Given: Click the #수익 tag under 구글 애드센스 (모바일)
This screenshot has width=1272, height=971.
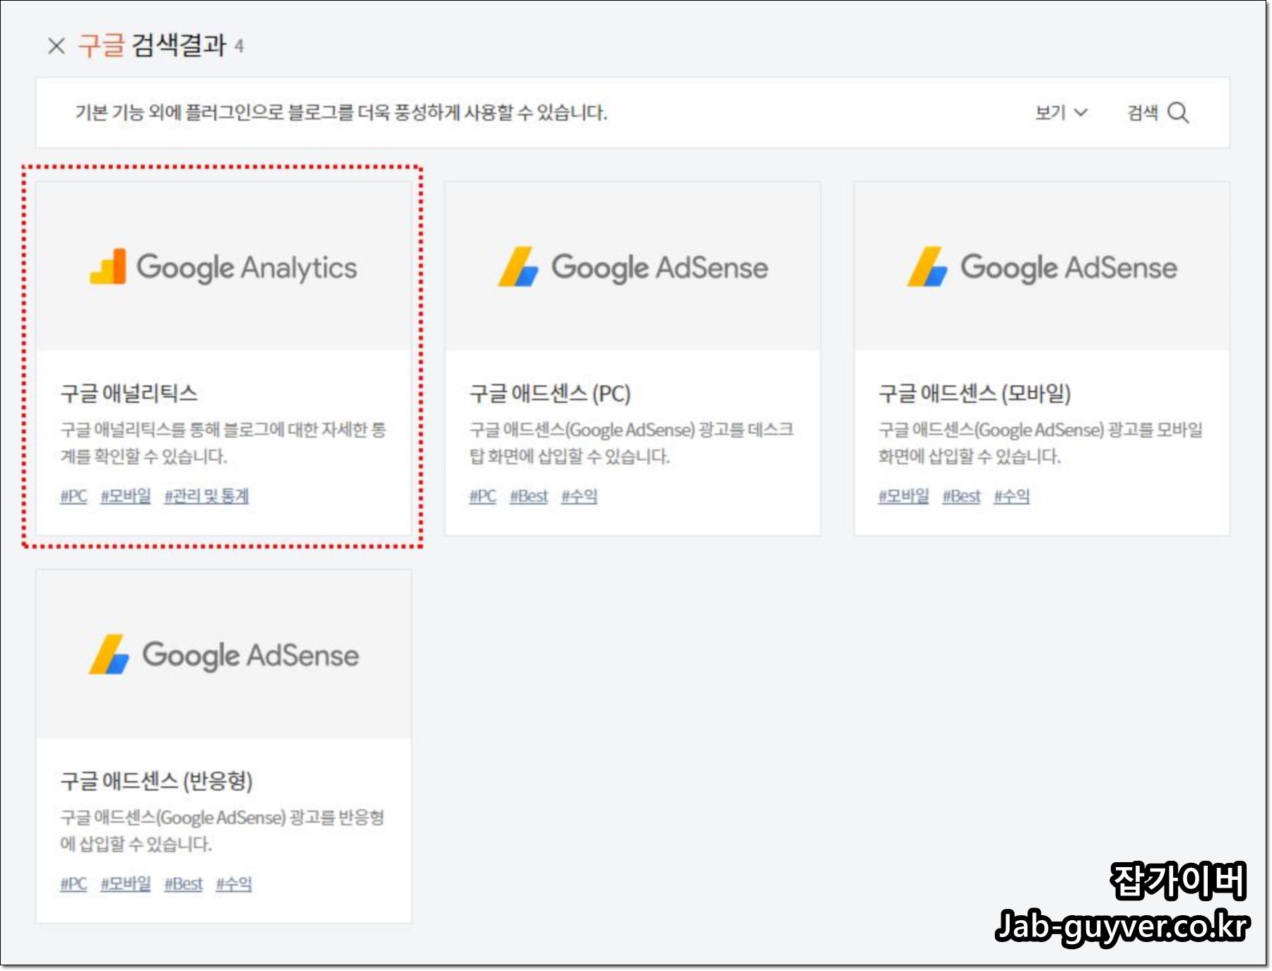Looking at the screenshot, I should pos(1012,496).
